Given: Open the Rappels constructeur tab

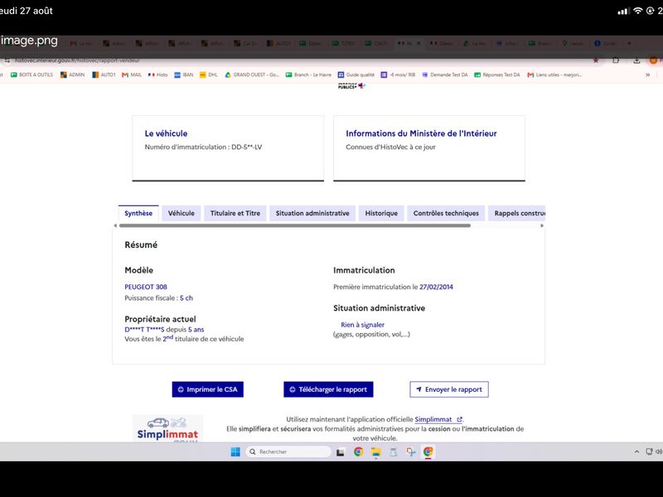Looking at the screenshot, I should (x=517, y=214).
